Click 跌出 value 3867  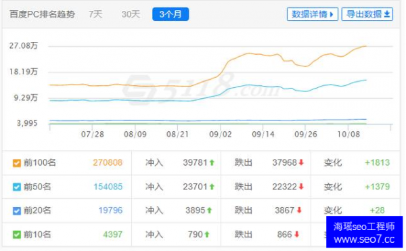[284, 210]
